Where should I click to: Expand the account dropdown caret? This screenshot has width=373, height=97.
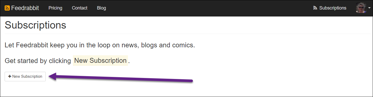369,8
